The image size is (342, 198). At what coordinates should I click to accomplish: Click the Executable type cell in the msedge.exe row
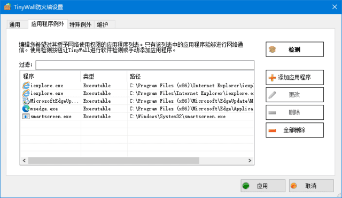97,109
